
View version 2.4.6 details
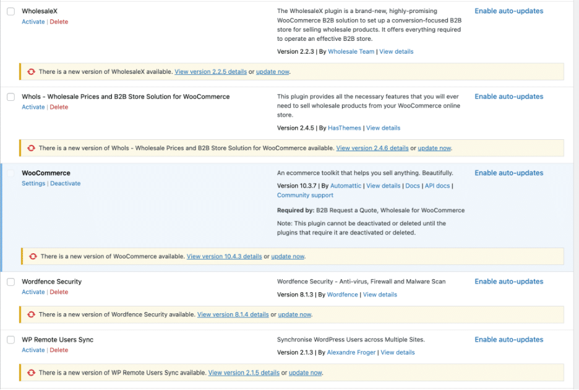click(372, 148)
